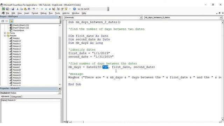The image size is (224, 126).
Task: Select Sheet7 (Sheet1 (3)) in project tree
Action: [21, 28]
